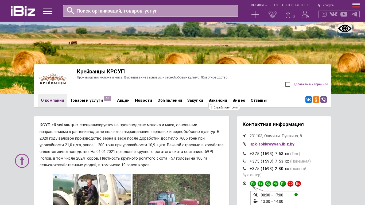Click the location pin next to Беларусь
The image size is (365, 205).
tap(319, 5)
